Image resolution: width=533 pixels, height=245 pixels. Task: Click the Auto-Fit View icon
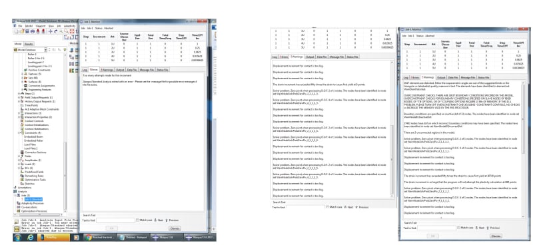click(x=72, y=31)
